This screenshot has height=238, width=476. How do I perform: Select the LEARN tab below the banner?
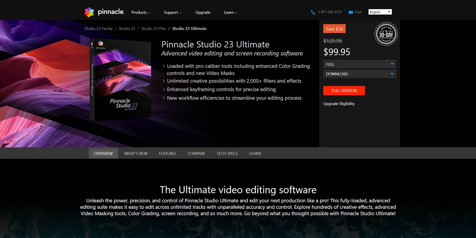click(255, 153)
